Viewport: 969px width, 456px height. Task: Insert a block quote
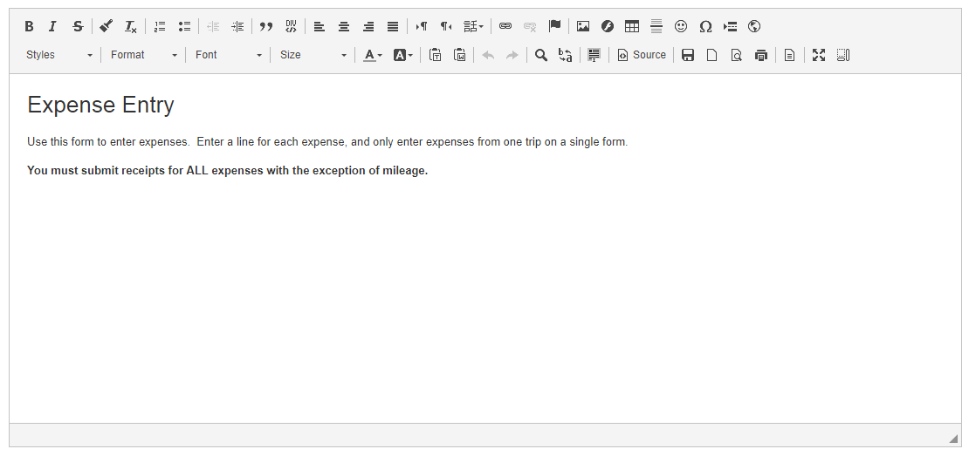(266, 26)
